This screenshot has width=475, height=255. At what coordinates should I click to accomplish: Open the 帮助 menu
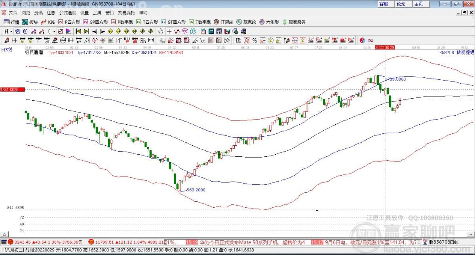coord(143,13)
